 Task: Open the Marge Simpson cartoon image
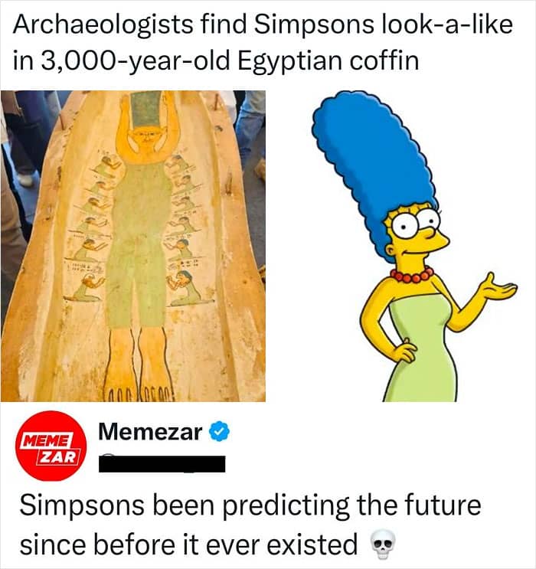413,246
